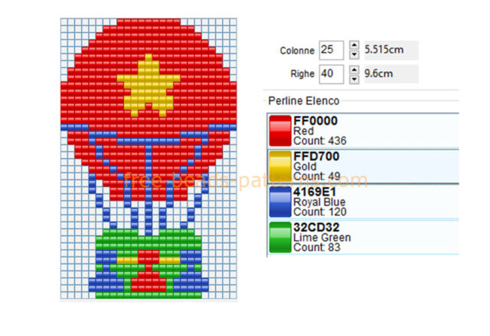Click the yellow star in the bead pattern
The height and width of the screenshot is (336, 490).
pos(149,86)
